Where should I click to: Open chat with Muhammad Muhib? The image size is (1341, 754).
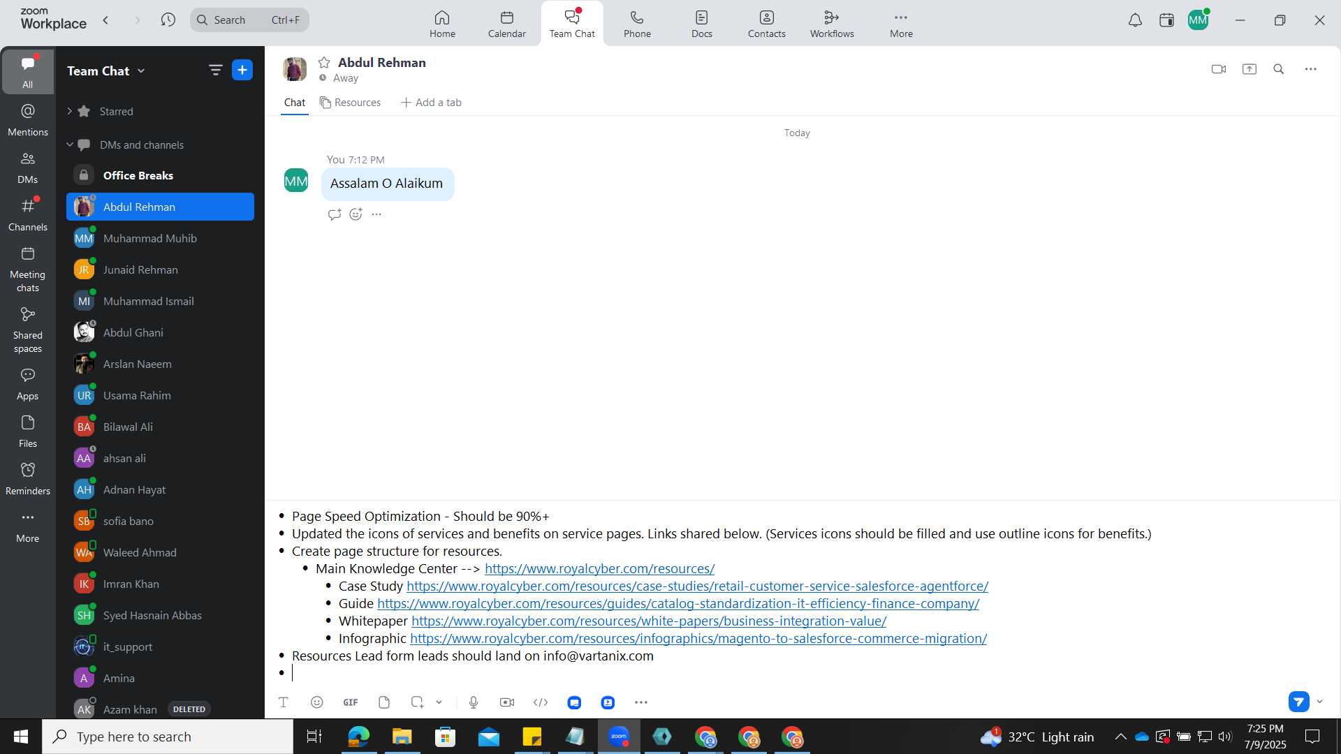coord(160,238)
